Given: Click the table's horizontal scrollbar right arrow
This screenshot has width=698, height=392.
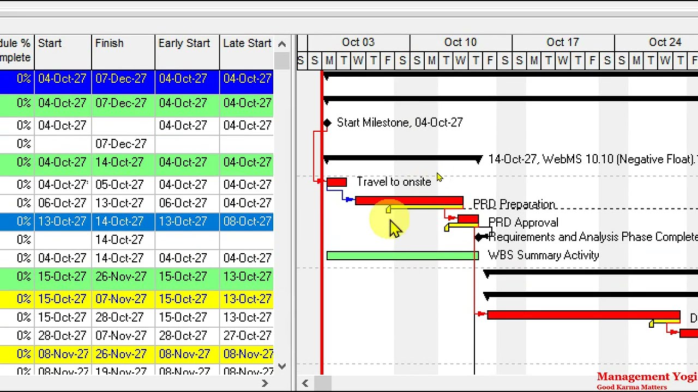Looking at the screenshot, I should 265,383.
